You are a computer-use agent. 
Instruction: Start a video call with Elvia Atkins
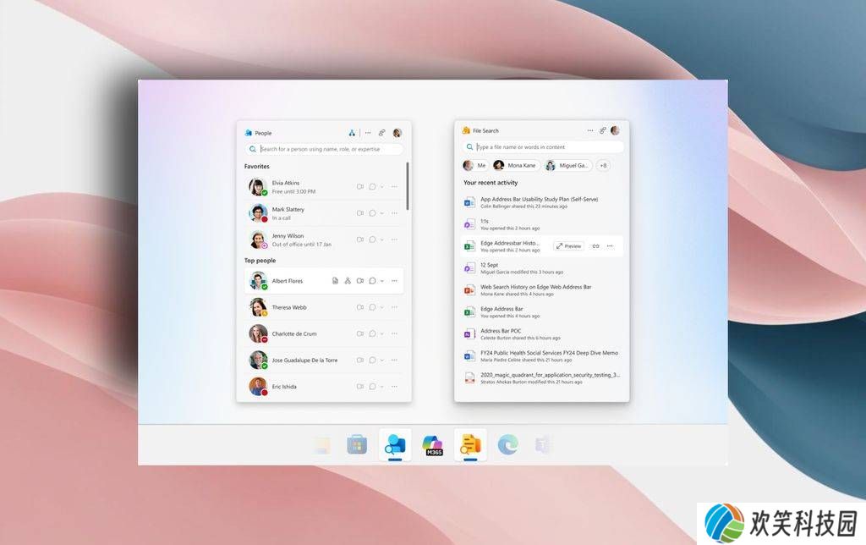[360, 187]
